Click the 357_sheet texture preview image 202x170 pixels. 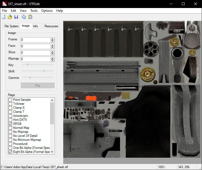[132, 89]
